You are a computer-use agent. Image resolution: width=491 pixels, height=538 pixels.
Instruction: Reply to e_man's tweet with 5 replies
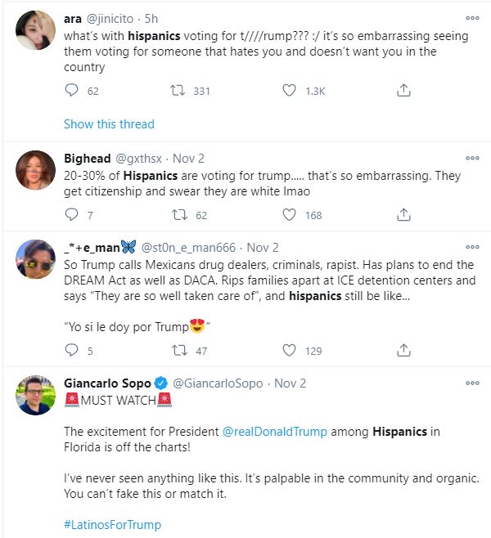pyautogui.click(x=71, y=350)
